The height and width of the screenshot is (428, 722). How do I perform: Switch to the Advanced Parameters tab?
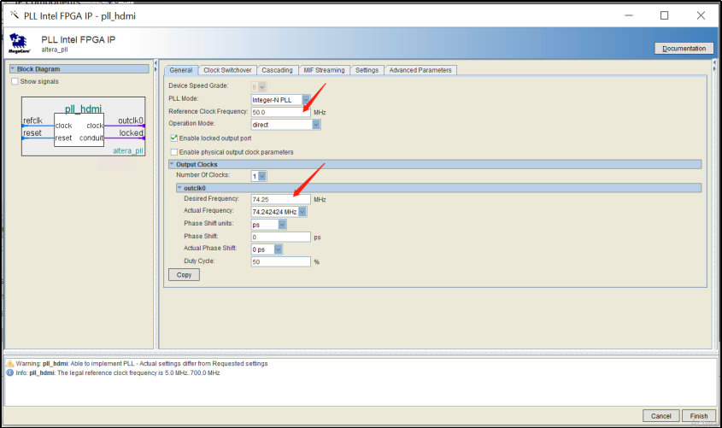(420, 70)
